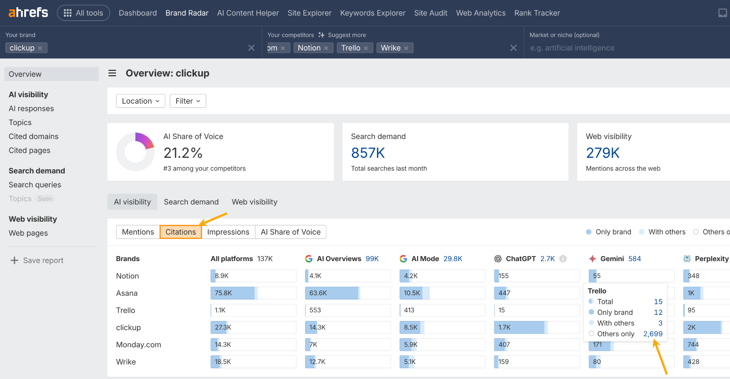Click the collapse panel icon in top-right corner

coord(723,12)
